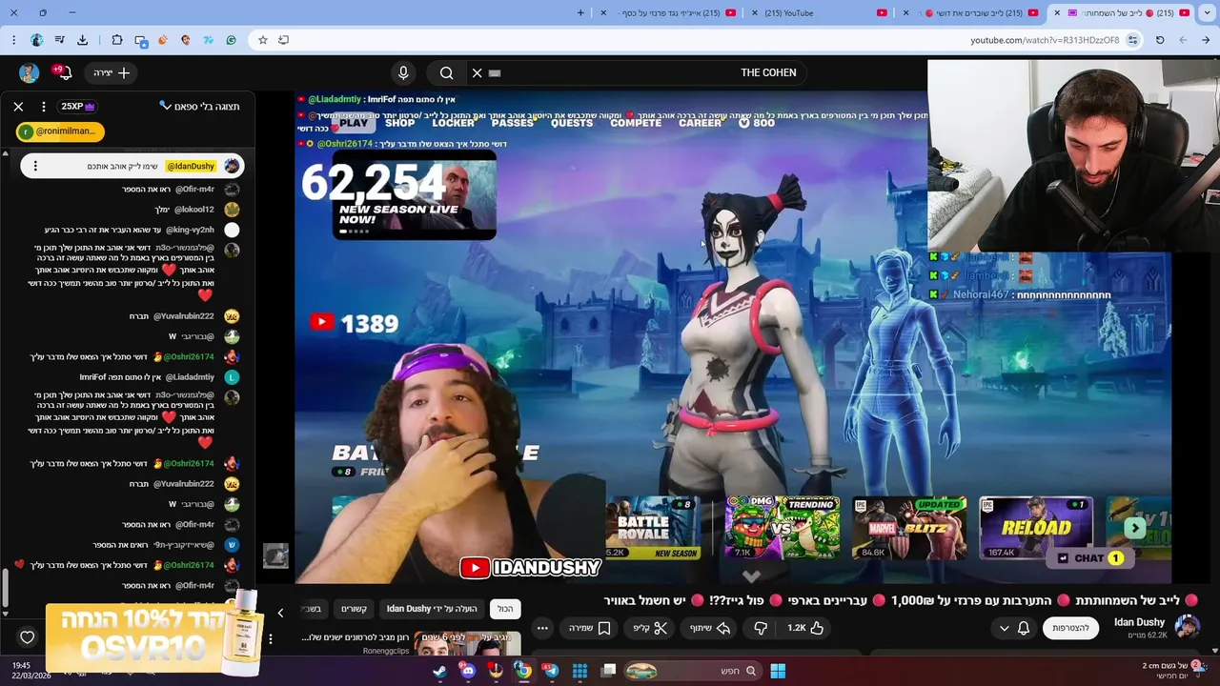This screenshot has height=686, width=1220.
Task: Select the 'הכול' filter chip
Action: tap(505, 609)
